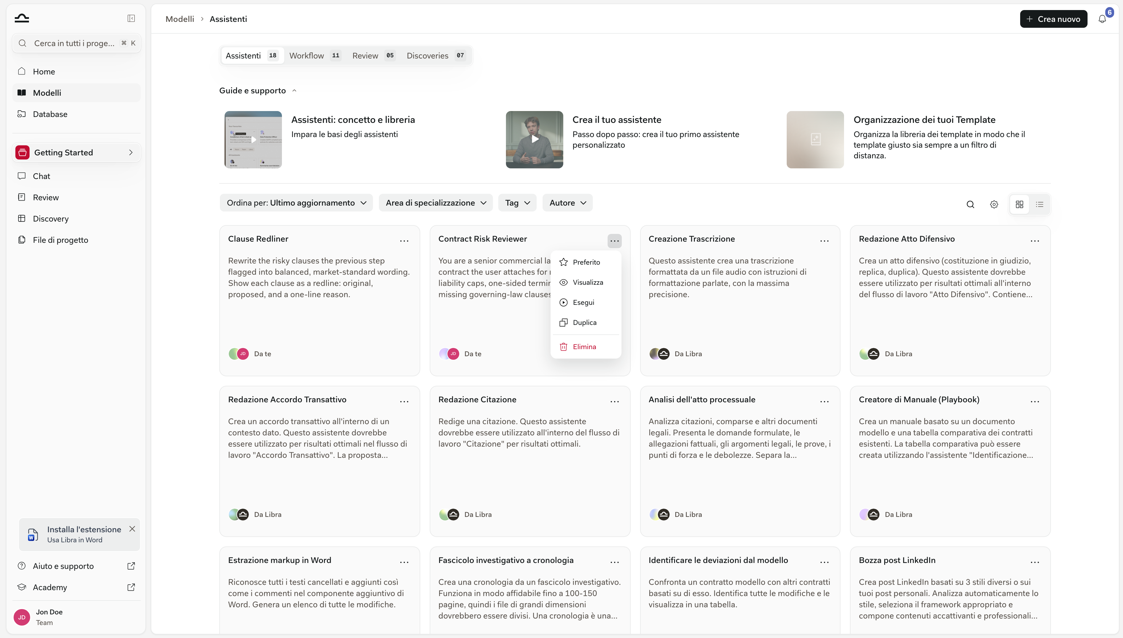Open File di progetto in the sidebar
Image resolution: width=1123 pixels, height=638 pixels.
coord(76,240)
